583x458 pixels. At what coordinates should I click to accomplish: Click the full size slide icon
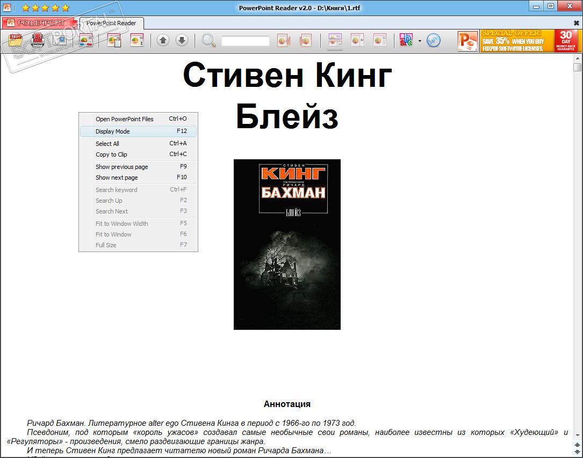tap(379, 40)
